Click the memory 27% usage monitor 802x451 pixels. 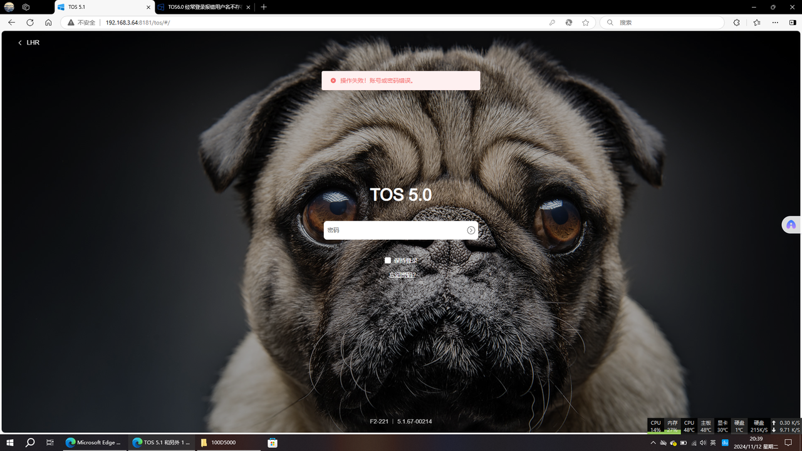[x=672, y=426]
